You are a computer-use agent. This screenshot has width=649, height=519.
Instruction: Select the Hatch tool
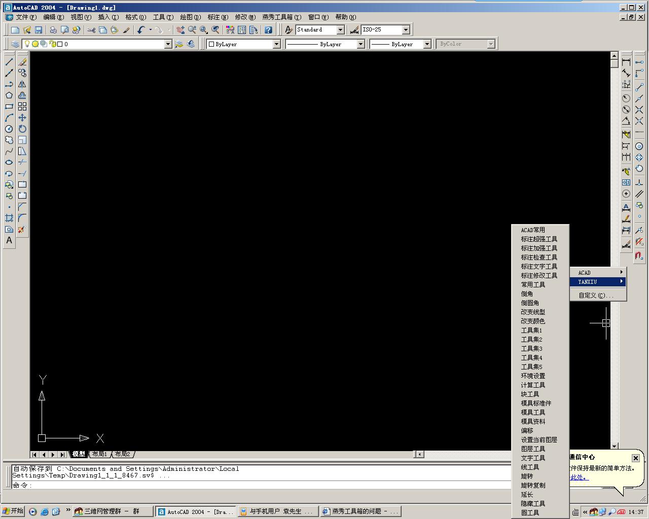9,218
